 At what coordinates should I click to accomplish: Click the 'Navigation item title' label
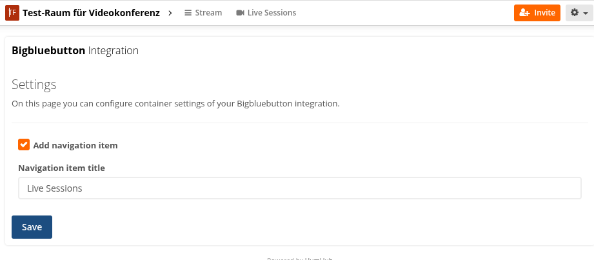62,168
